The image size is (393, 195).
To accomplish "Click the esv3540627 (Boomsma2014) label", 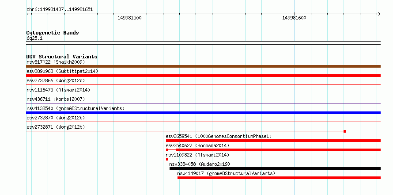I will (197, 145).
